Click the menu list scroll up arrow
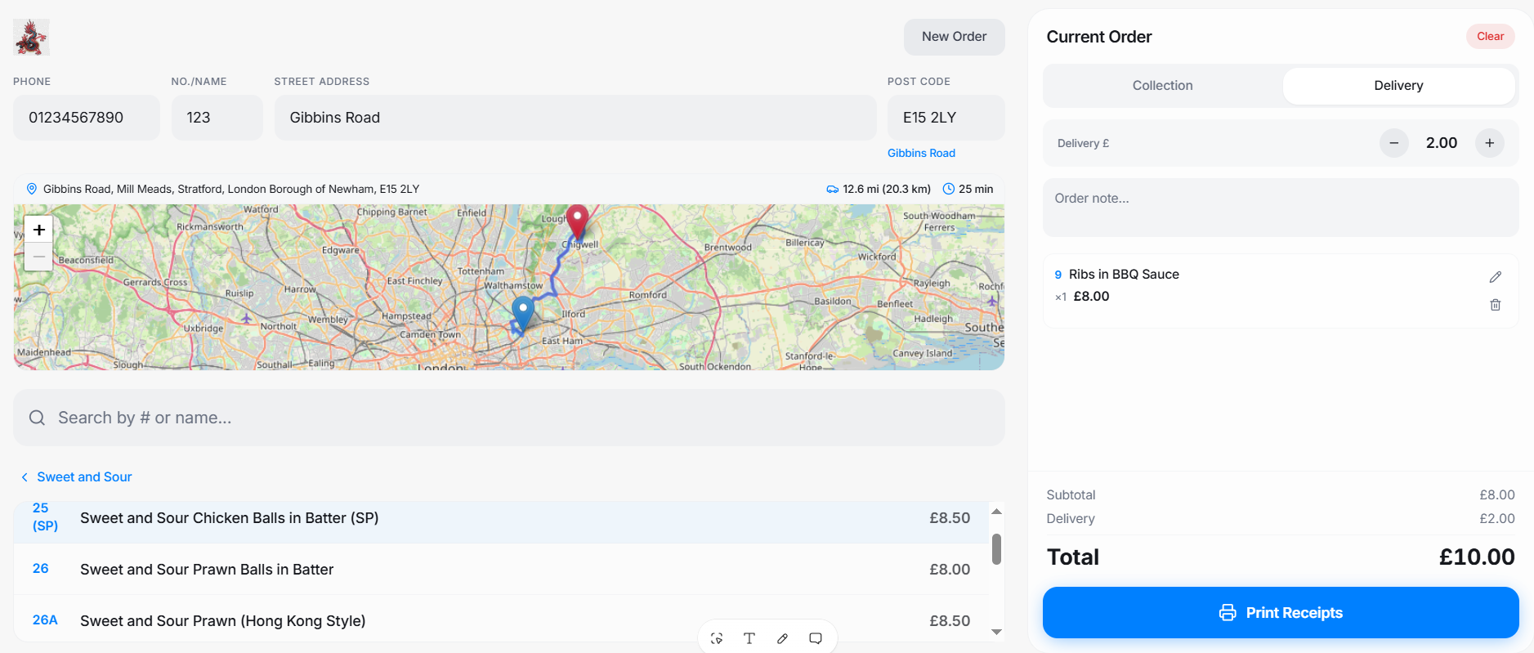 [x=996, y=512]
